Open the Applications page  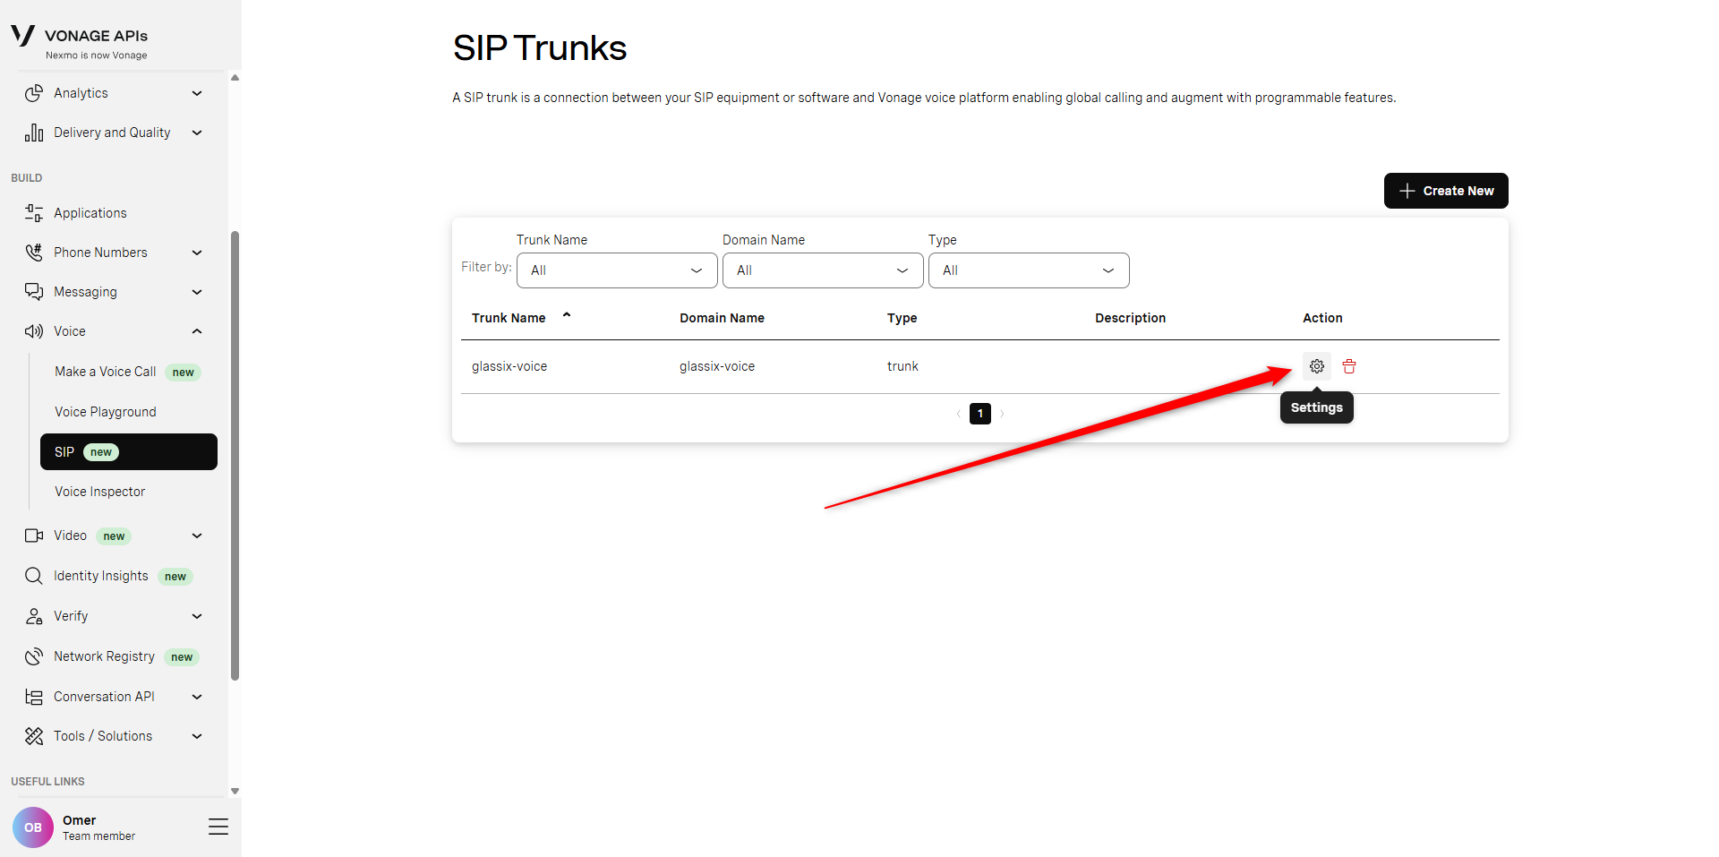pos(90,213)
